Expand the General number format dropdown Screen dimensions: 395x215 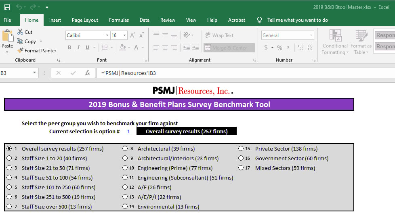(311, 35)
